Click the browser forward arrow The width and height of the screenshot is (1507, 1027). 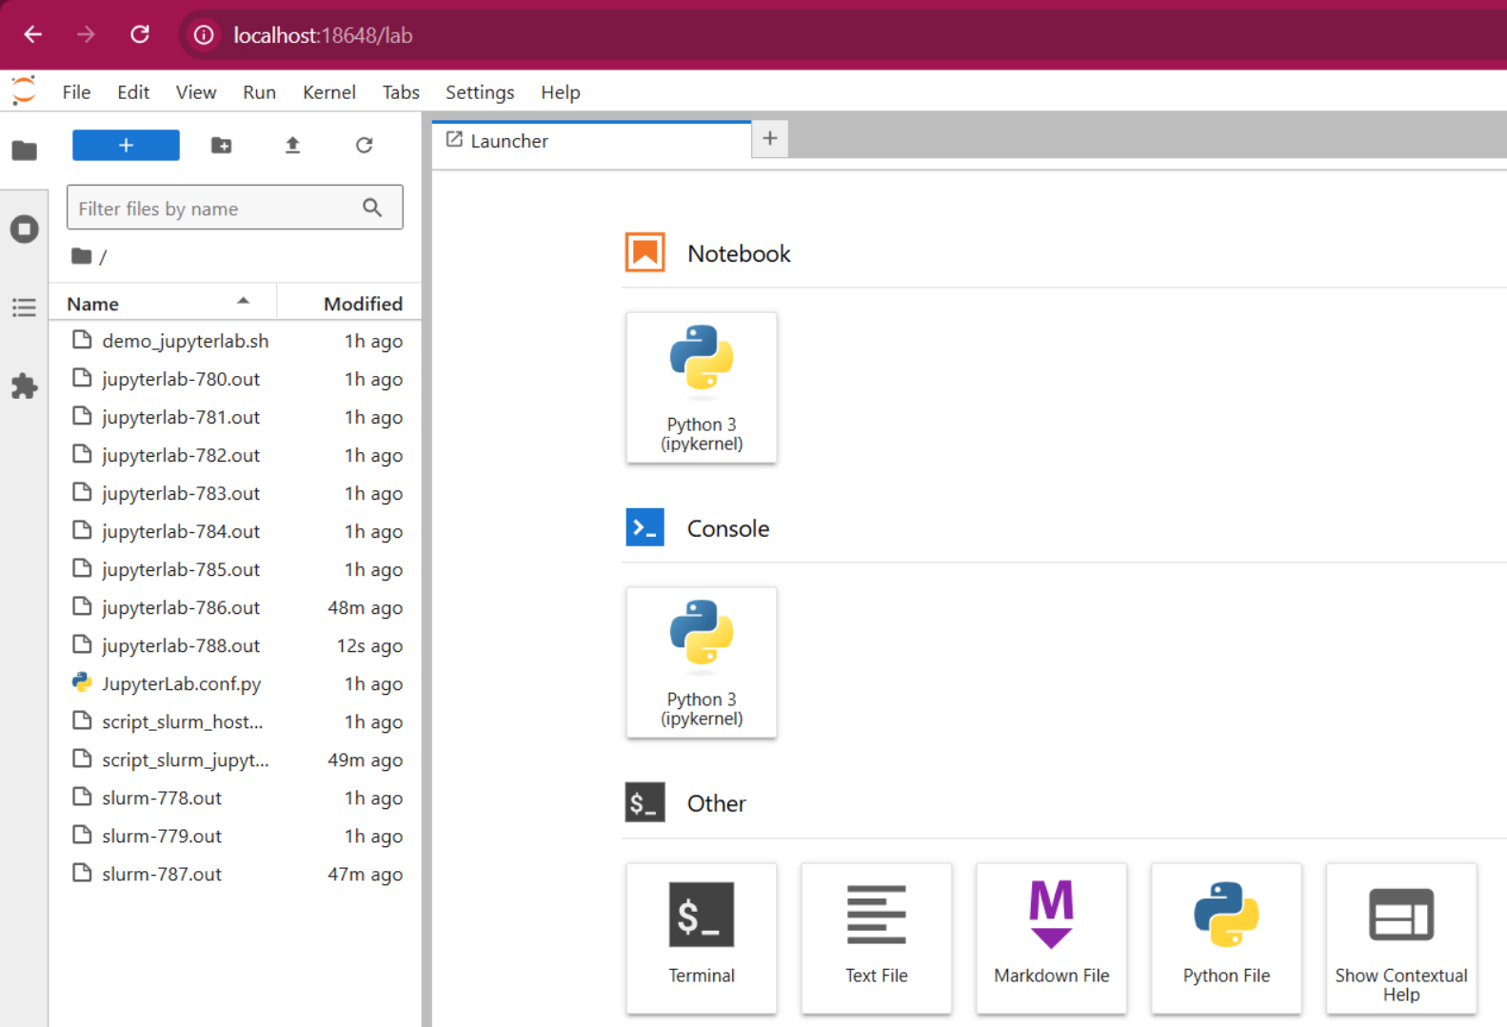(x=87, y=35)
